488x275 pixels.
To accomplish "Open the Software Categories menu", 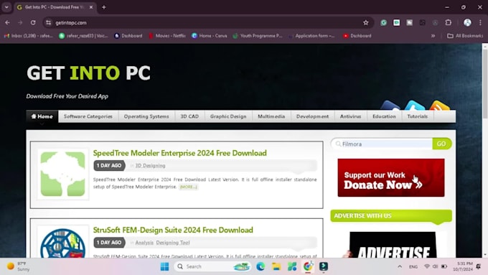I will pyautogui.click(x=88, y=116).
